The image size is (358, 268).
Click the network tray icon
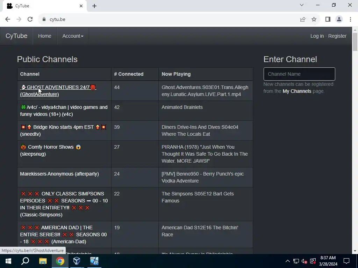(296, 261)
